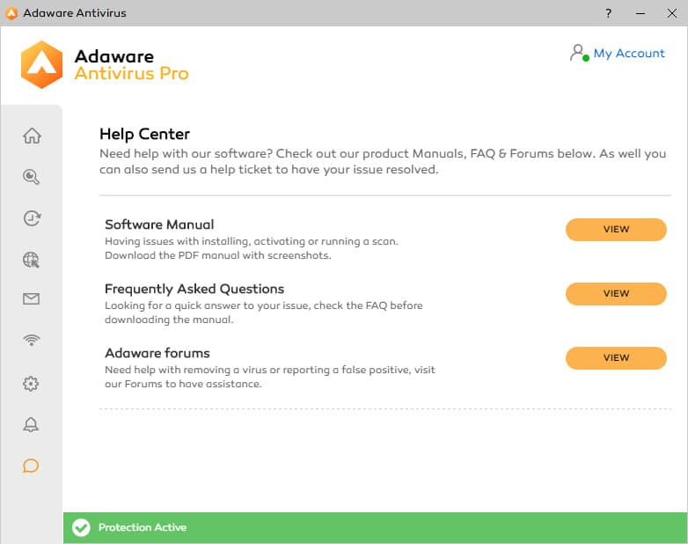Image resolution: width=688 pixels, height=544 pixels.
Task: Click the small Adaware icon in the title bar
Action: click(x=11, y=13)
